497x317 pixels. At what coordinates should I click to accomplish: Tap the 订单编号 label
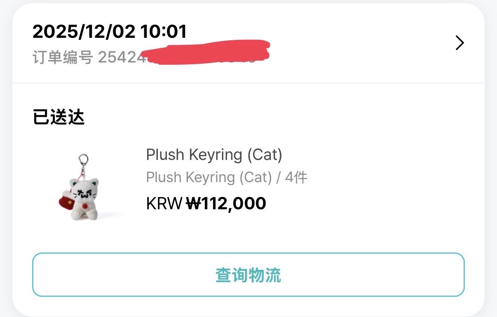click(62, 58)
